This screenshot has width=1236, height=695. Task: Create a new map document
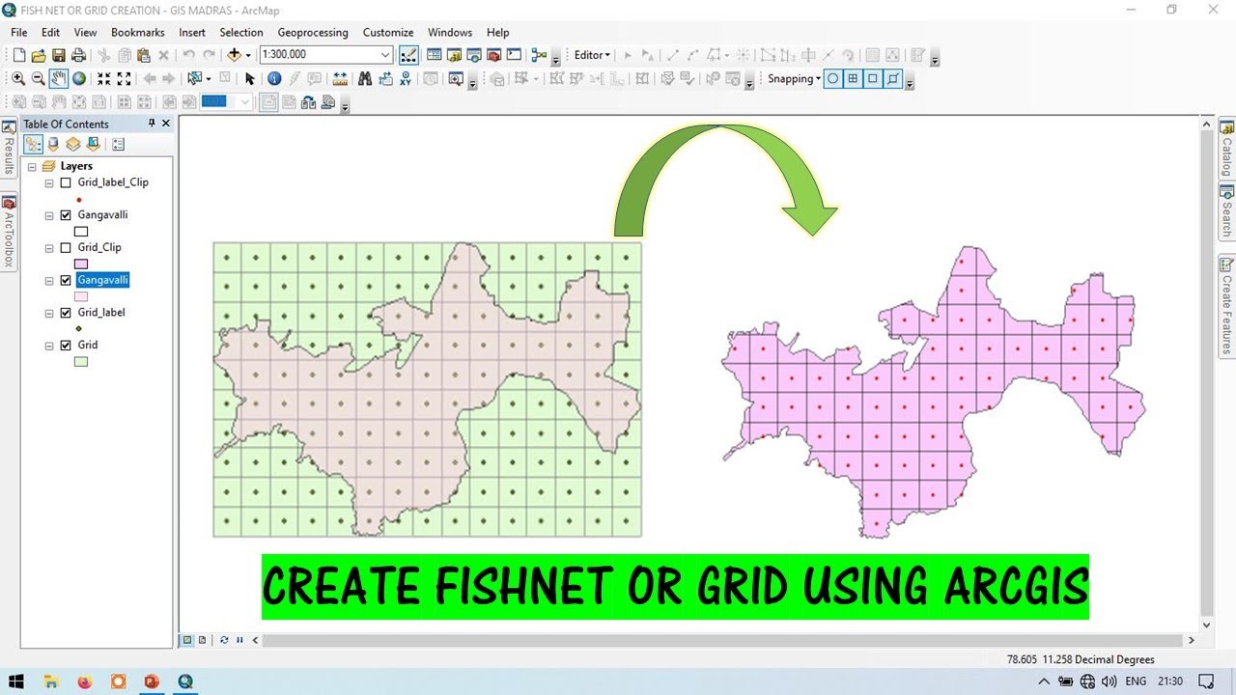pos(19,55)
